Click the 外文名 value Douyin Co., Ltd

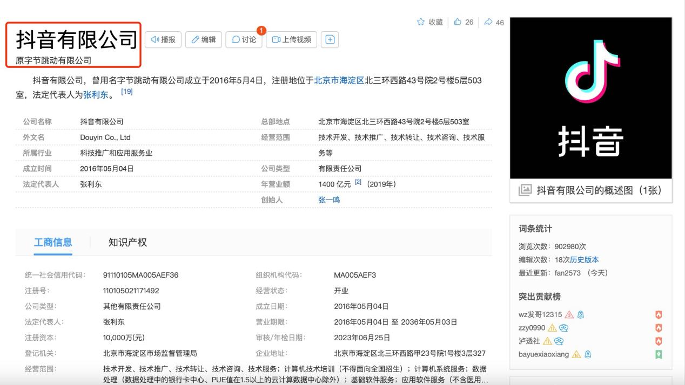point(105,137)
